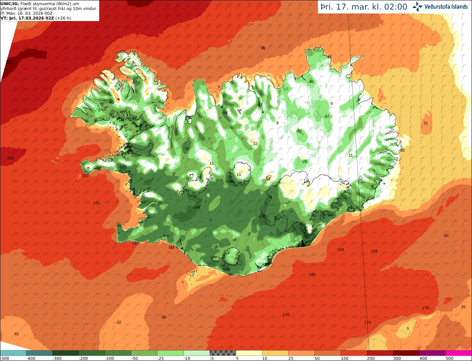Click the -45 value in northeast Iceland
472x361 pixels.
point(311,82)
